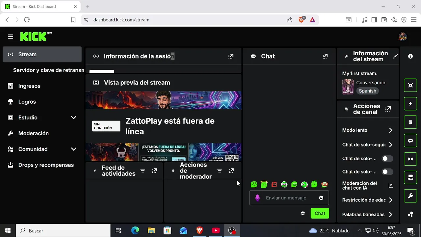The width and height of the screenshot is (421, 237).
Task: Open File Explorer from the taskbar
Action: click(151, 231)
